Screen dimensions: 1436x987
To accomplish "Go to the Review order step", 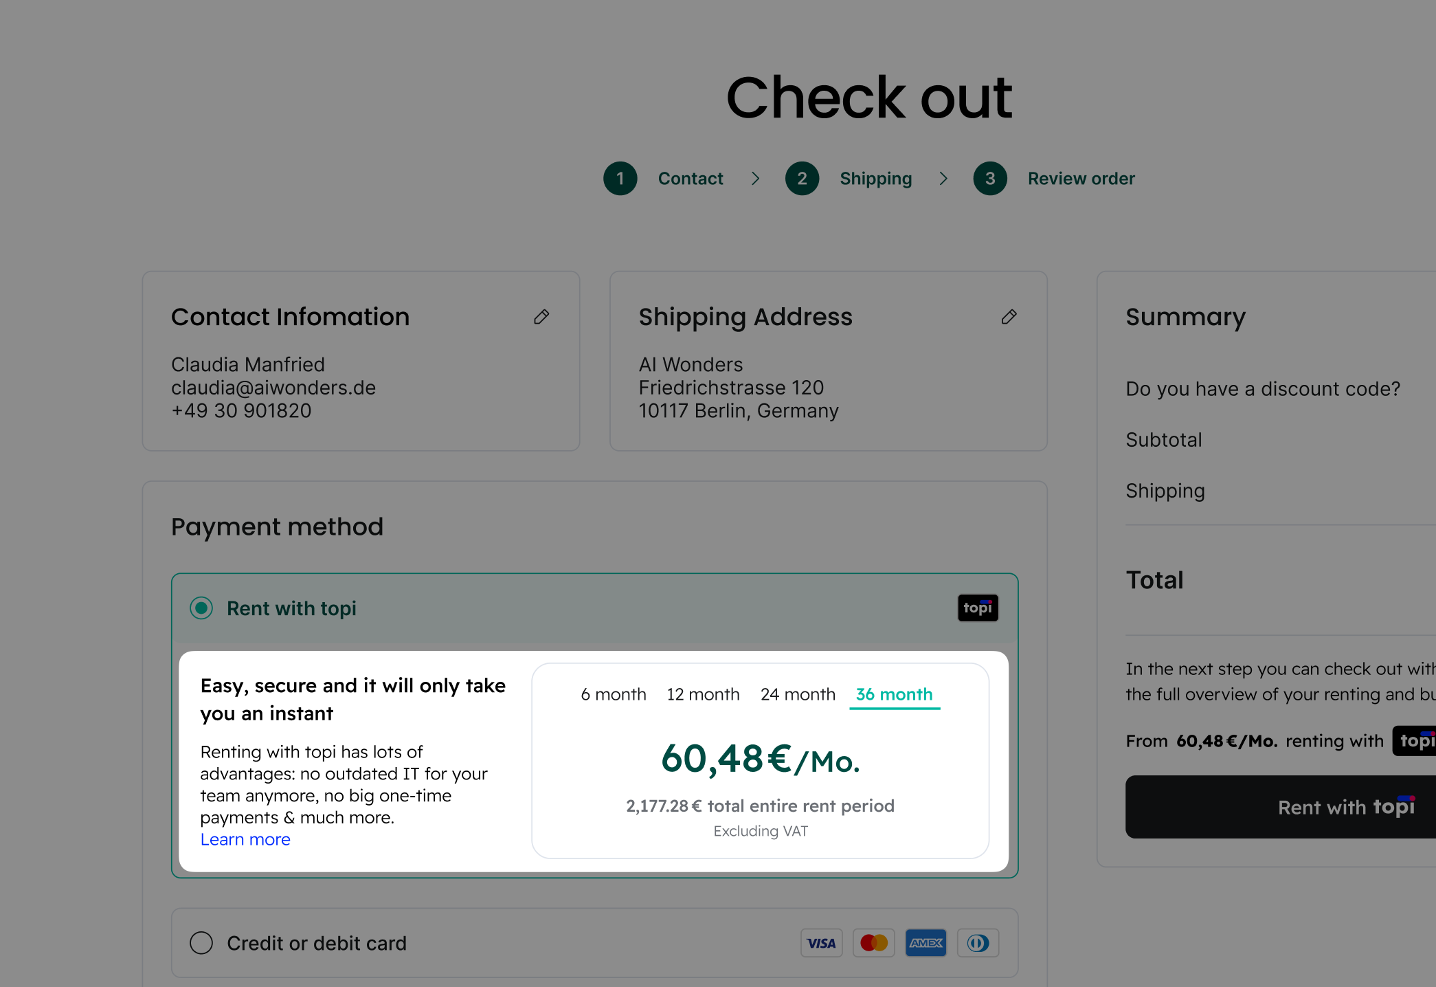I will 1081,179.
